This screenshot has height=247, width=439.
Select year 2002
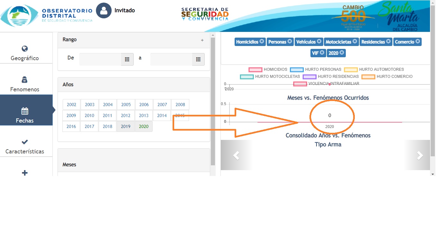71,105
